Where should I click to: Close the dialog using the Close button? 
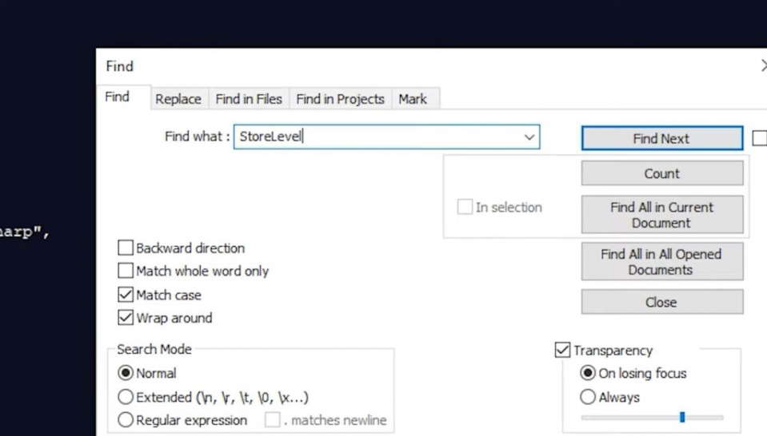click(661, 303)
